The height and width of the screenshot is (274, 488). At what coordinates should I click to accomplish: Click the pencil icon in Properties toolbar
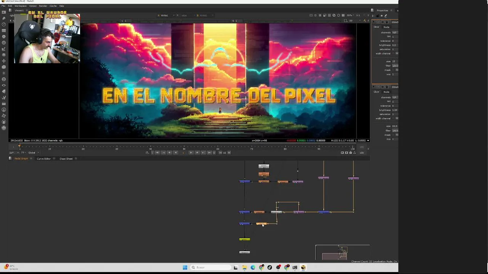point(386,16)
